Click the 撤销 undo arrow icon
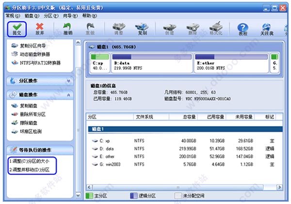Screen dimensions: 291x204 pyautogui.click(x=67, y=29)
